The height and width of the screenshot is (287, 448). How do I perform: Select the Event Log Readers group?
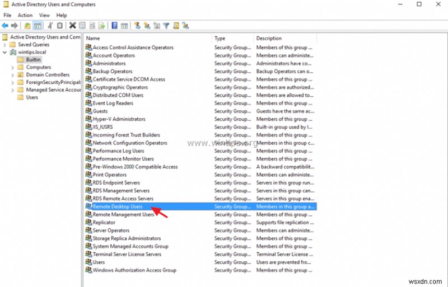point(113,103)
